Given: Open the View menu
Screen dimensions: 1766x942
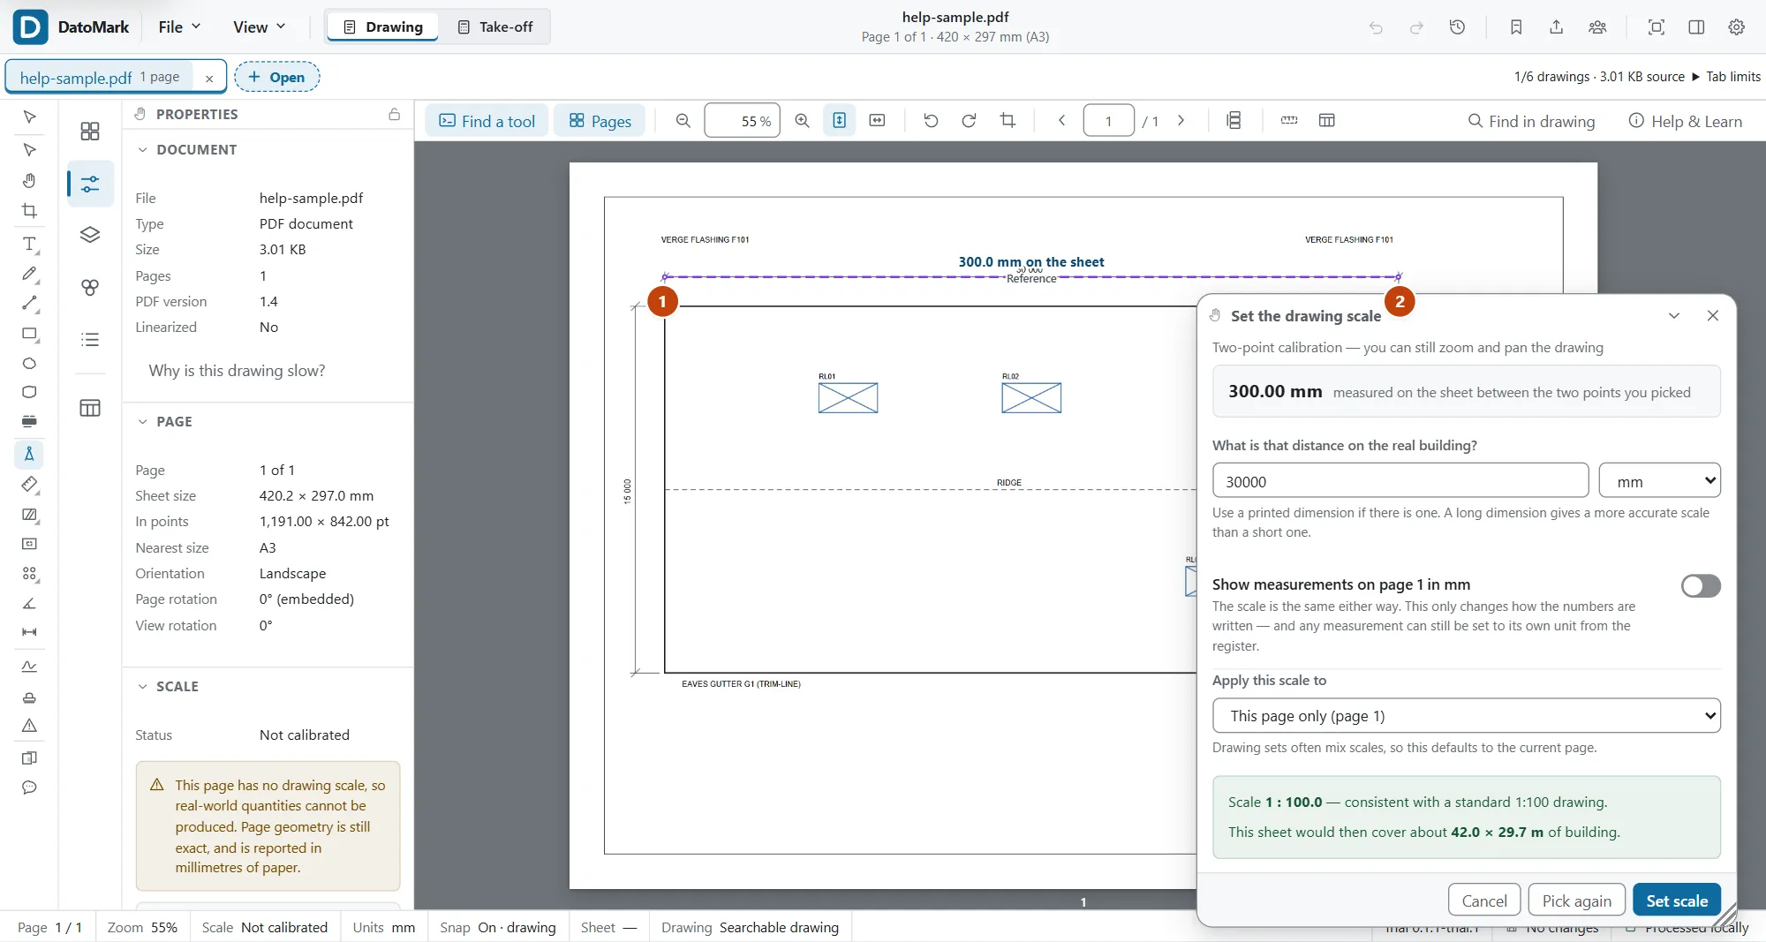Looking at the screenshot, I should tap(259, 27).
